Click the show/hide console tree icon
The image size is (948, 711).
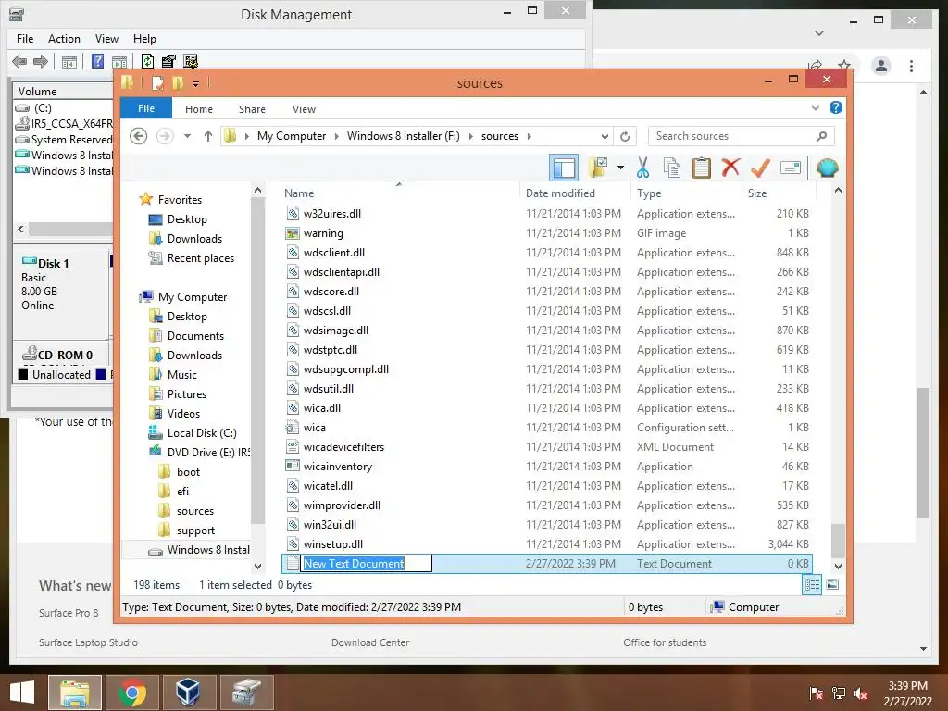tap(69, 62)
